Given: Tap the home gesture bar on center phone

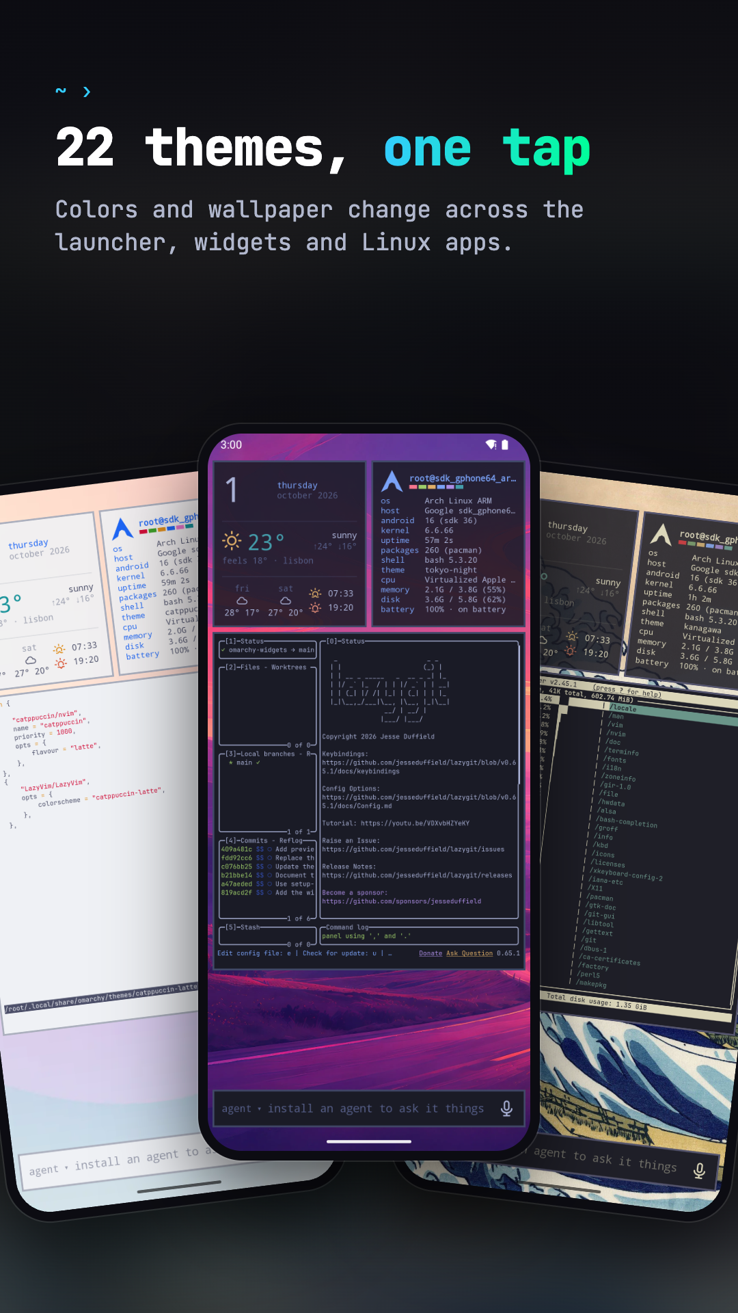Looking at the screenshot, I should [369, 1141].
